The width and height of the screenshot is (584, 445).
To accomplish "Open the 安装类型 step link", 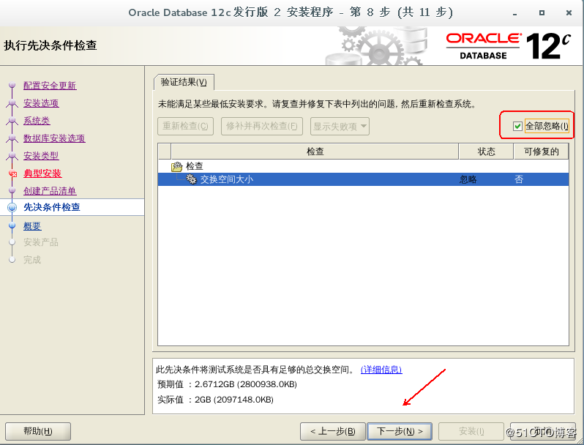I will coord(41,156).
